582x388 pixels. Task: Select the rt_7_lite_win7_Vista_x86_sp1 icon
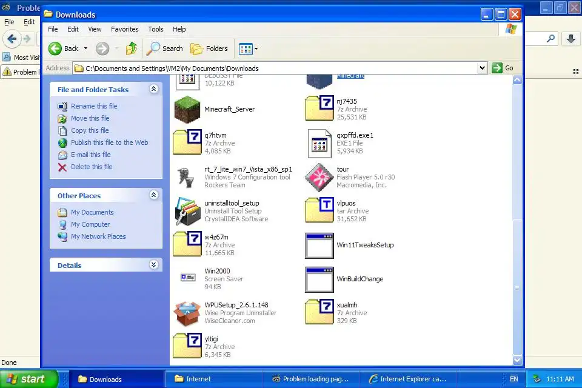point(186,177)
